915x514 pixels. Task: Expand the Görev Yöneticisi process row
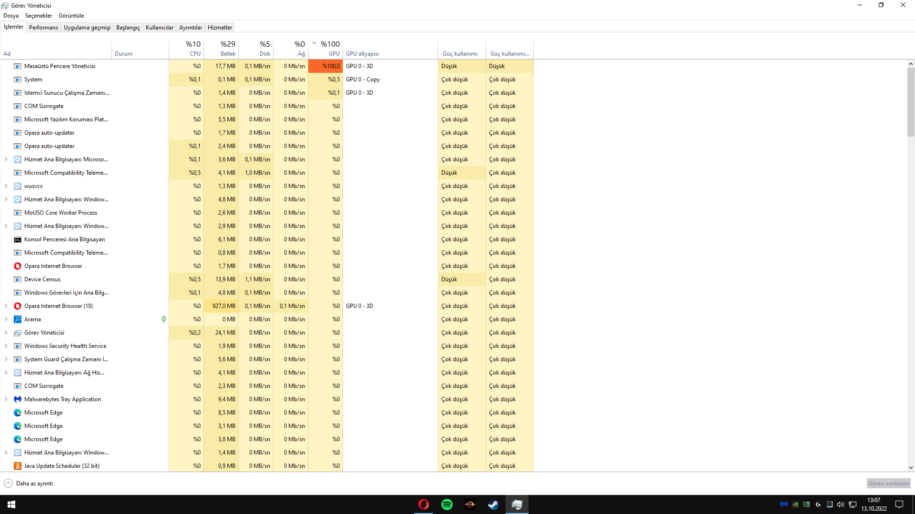6,333
